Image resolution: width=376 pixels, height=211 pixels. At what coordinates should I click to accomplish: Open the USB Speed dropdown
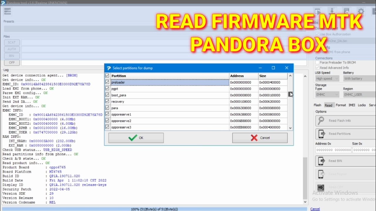tap(327, 79)
